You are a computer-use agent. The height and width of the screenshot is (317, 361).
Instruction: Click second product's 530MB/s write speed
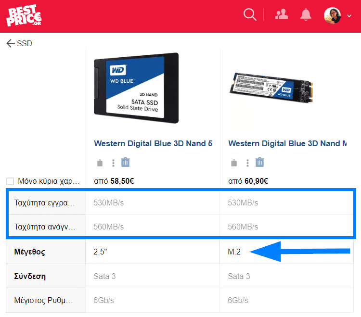[243, 203]
